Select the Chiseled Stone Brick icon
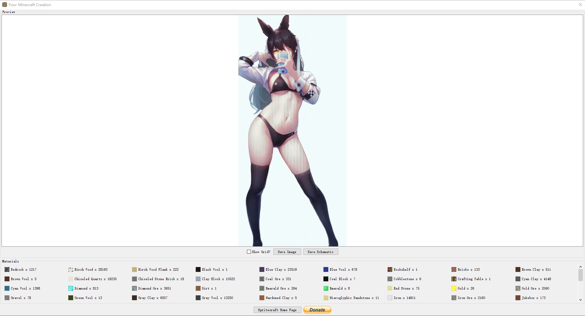 pyautogui.click(x=134, y=279)
